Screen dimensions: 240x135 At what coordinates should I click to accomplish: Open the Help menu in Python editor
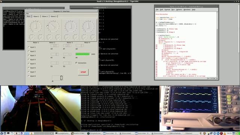point(193,10)
